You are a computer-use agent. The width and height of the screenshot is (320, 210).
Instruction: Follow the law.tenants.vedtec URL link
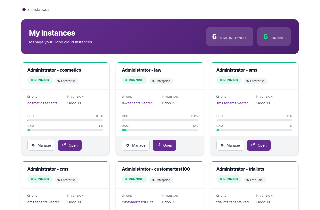139,103
